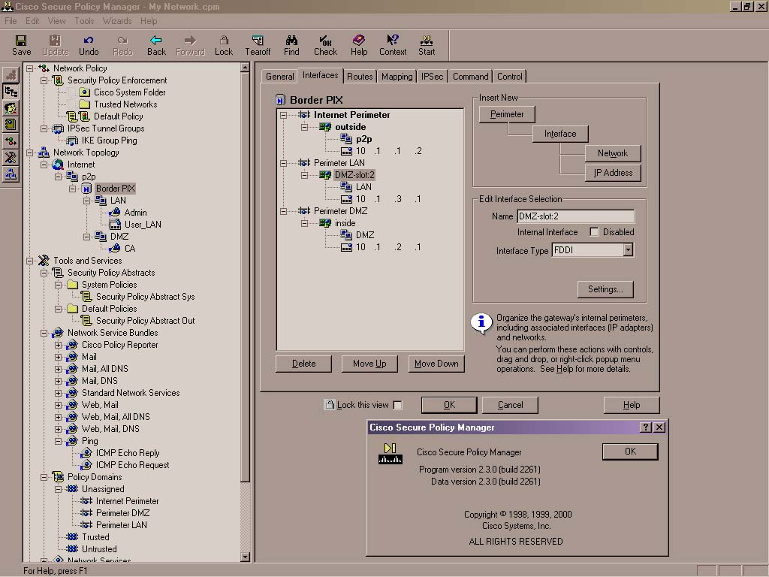Collapse the Ping bundle node
Image resolution: width=769 pixels, height=577 pixels.
pos(59,441)
